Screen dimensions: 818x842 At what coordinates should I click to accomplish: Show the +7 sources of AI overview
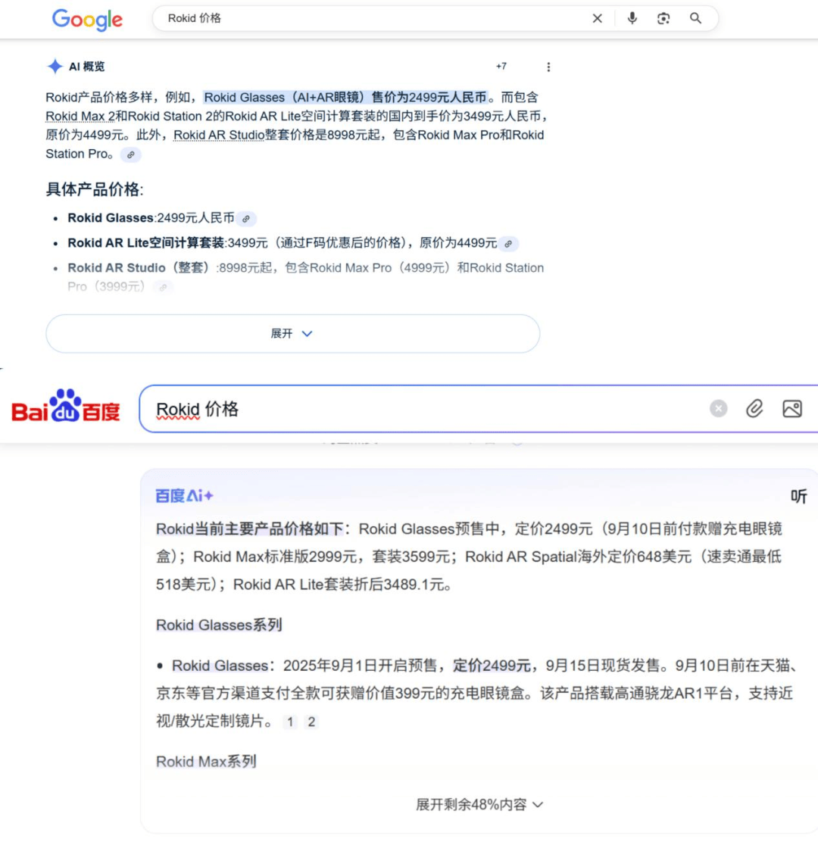coord(501,67)
